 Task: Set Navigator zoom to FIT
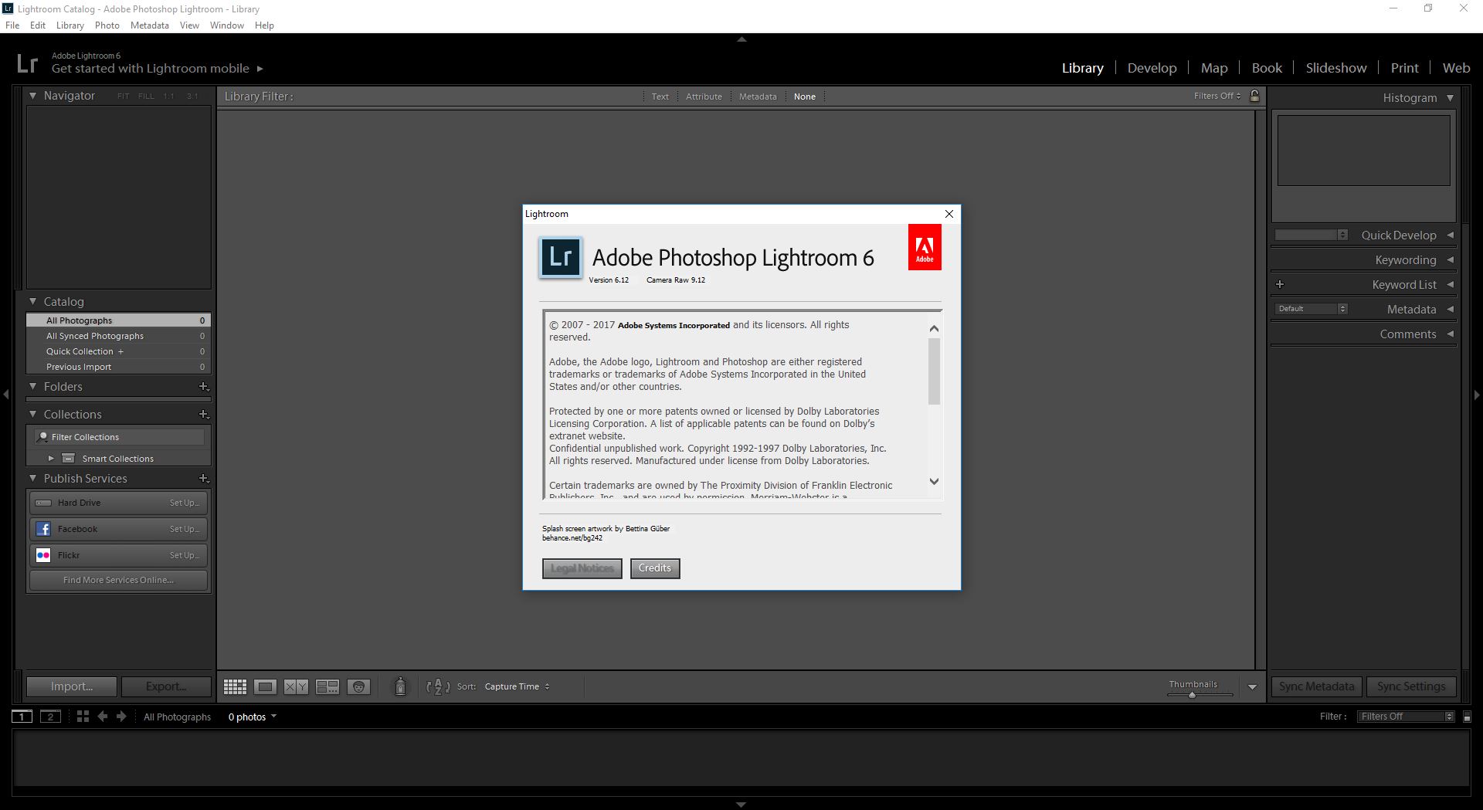coord(124,96)
